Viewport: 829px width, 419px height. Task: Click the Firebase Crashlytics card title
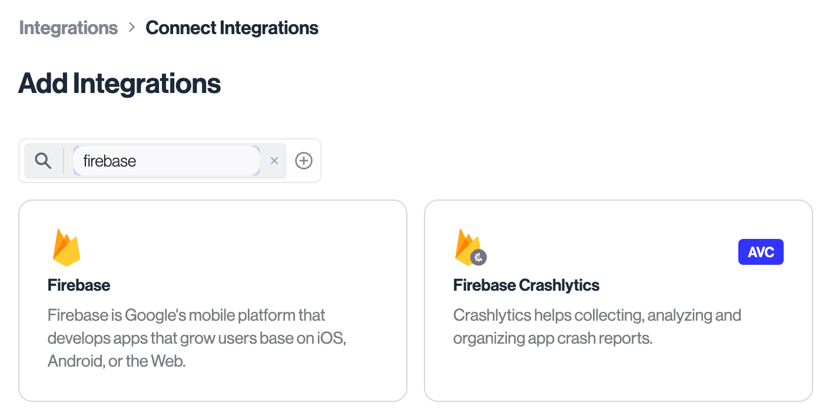[526, 285]
